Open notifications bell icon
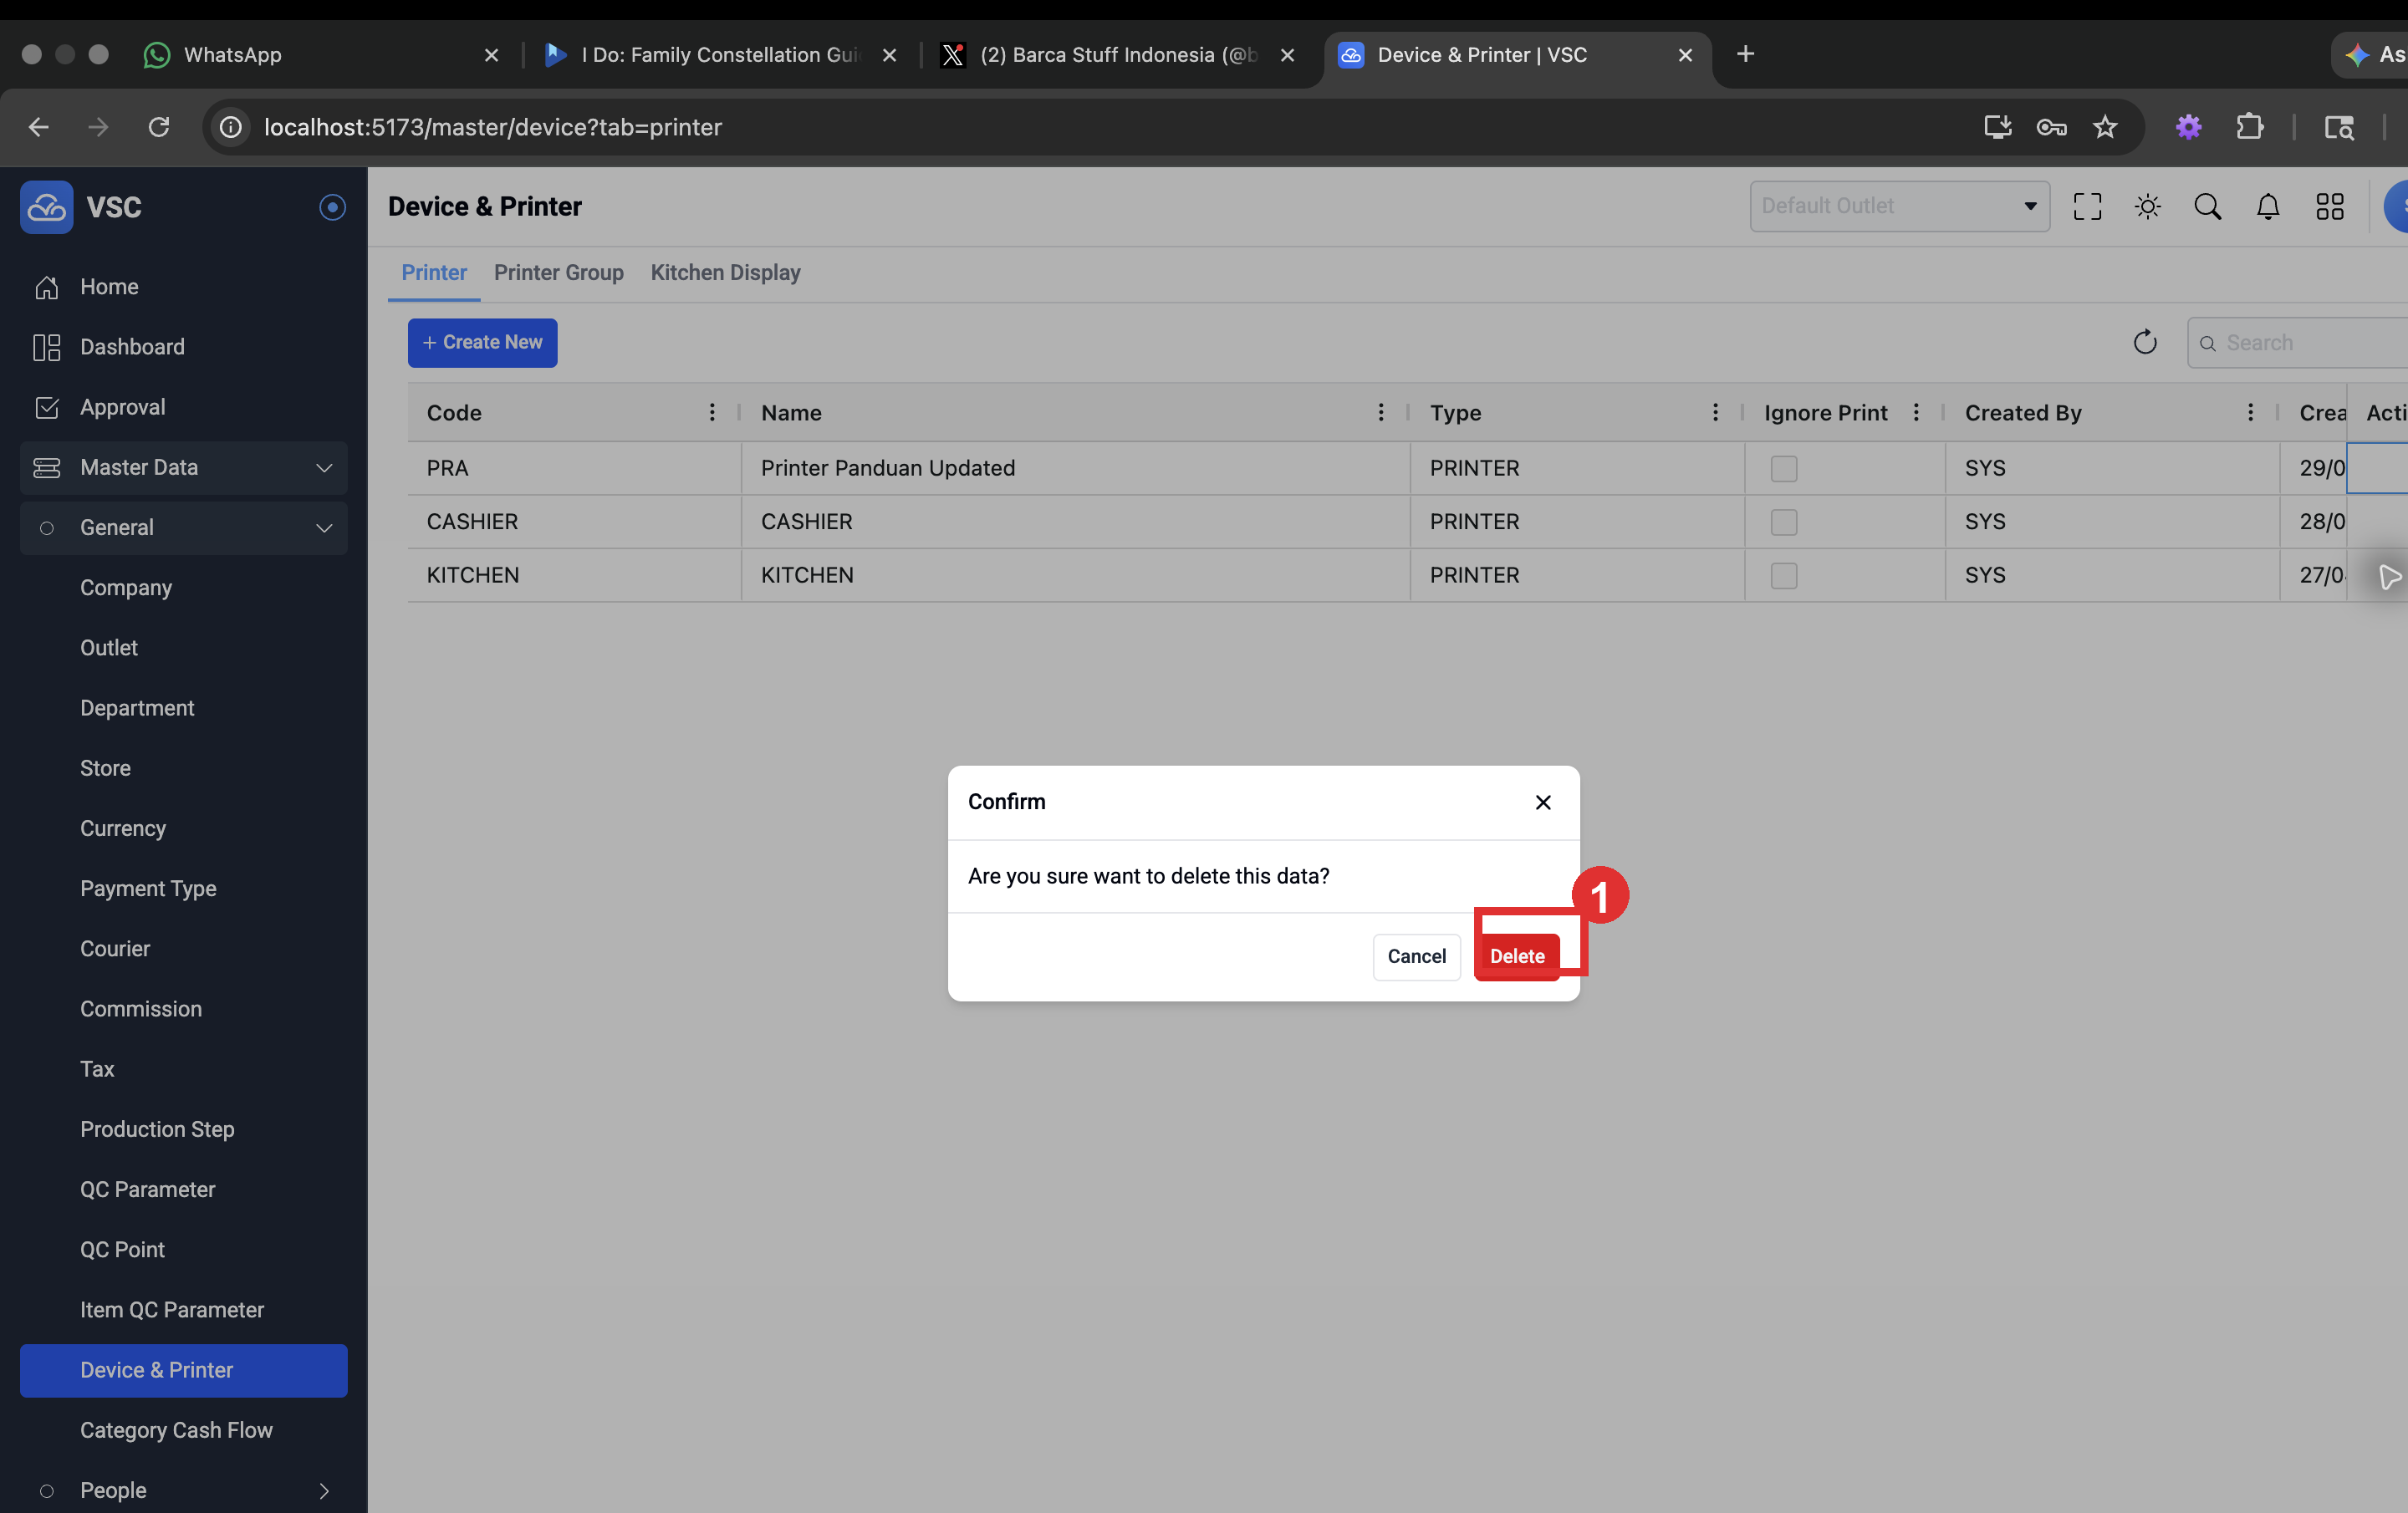 2268,207
